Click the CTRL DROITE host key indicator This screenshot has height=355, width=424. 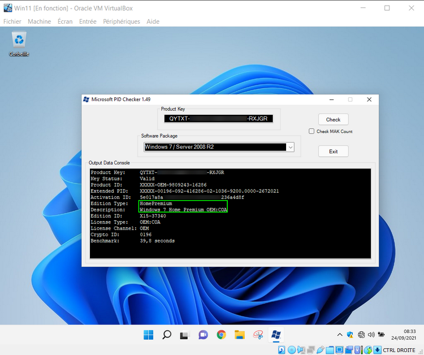pos(399,350)
